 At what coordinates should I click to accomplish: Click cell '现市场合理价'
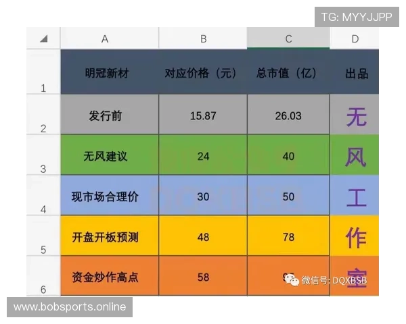point(110,195)
